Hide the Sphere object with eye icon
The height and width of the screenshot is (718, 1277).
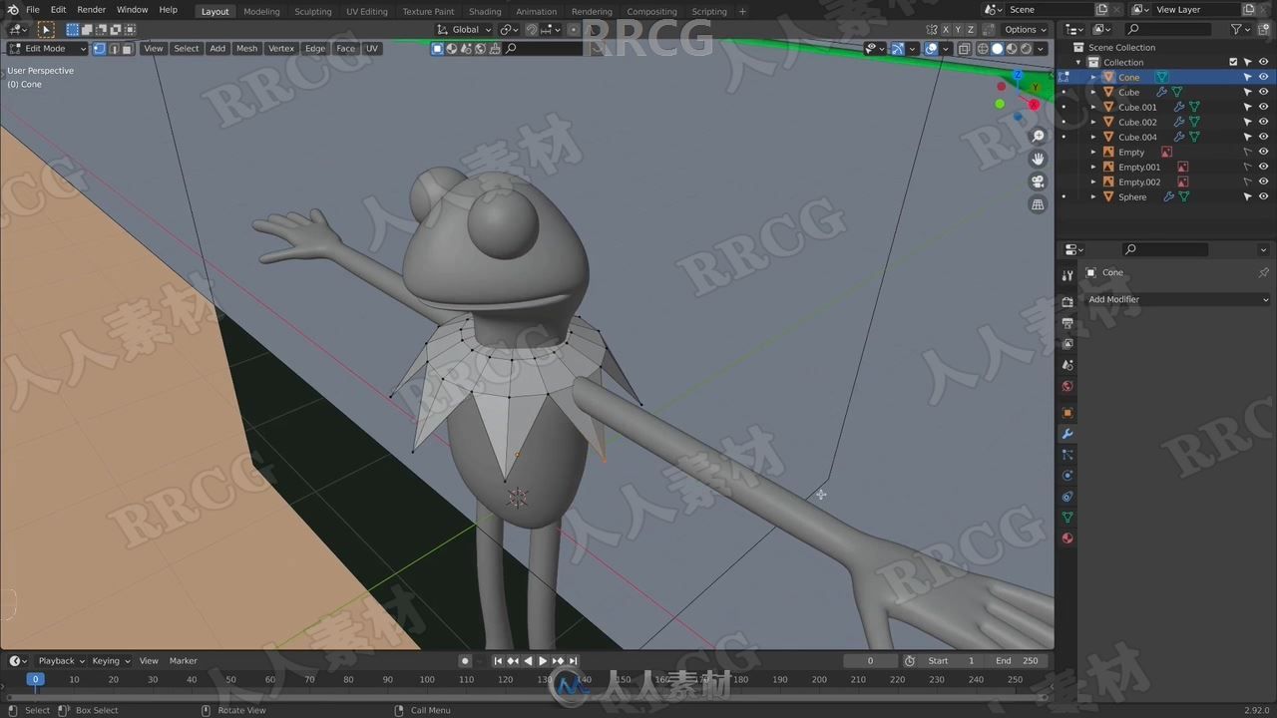[1263, 196]
